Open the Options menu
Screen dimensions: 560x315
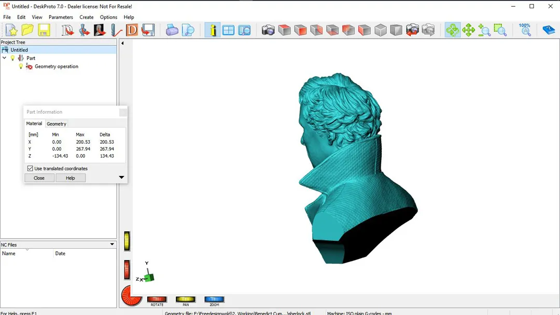(108, 17)
